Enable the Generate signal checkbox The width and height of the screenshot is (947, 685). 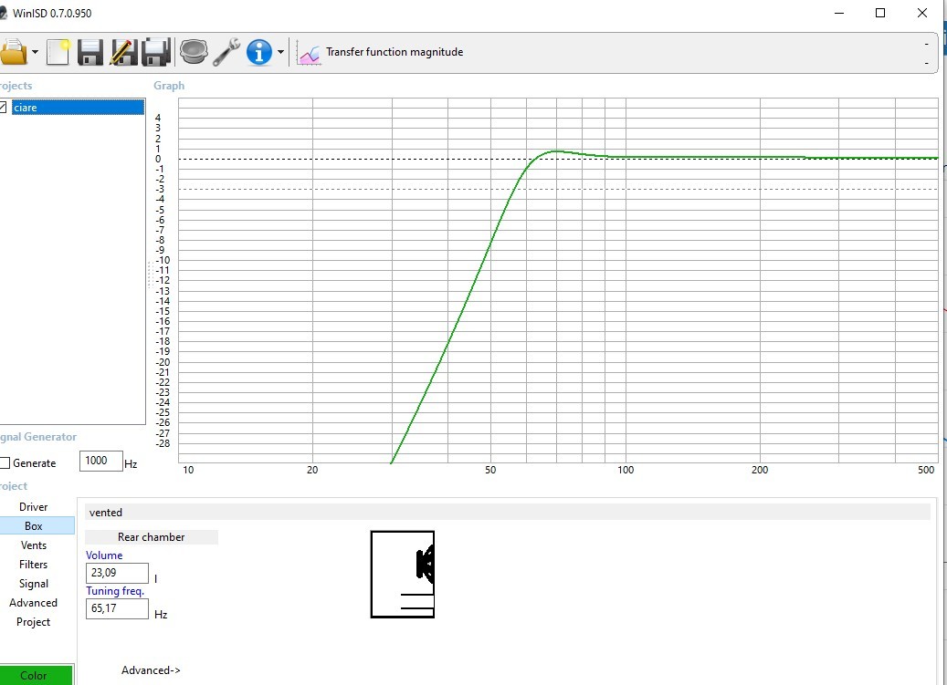pyautogui.click(x=5, y=463)
